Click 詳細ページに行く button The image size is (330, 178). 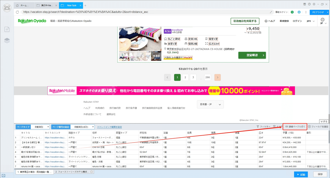[x=295, y=127]
